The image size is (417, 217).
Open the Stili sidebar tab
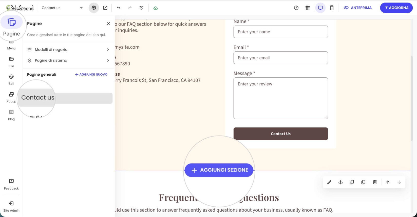click(11, 80)
